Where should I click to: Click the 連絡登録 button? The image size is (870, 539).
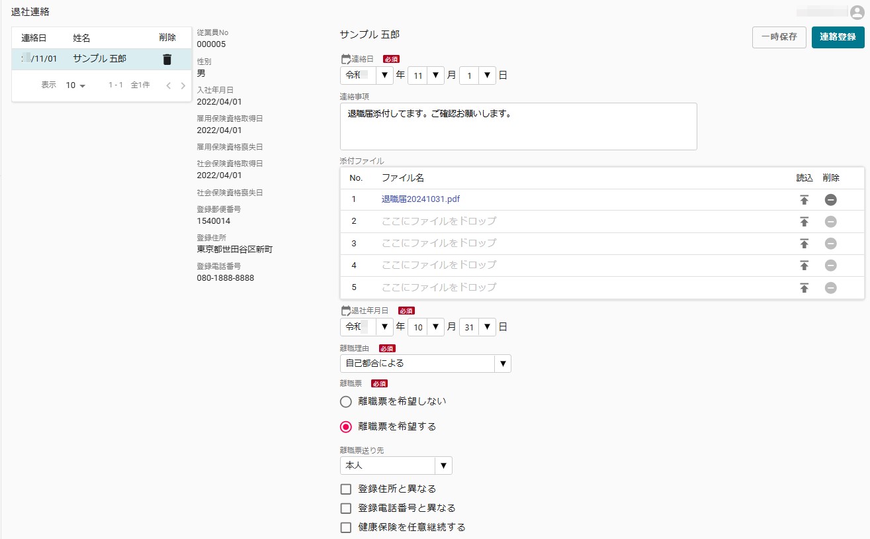click(838, 37)
